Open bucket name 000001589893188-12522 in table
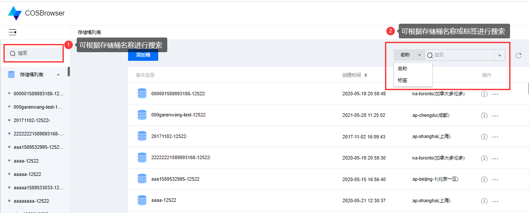This screenshot has width=529, height=213. click(178, 94)
